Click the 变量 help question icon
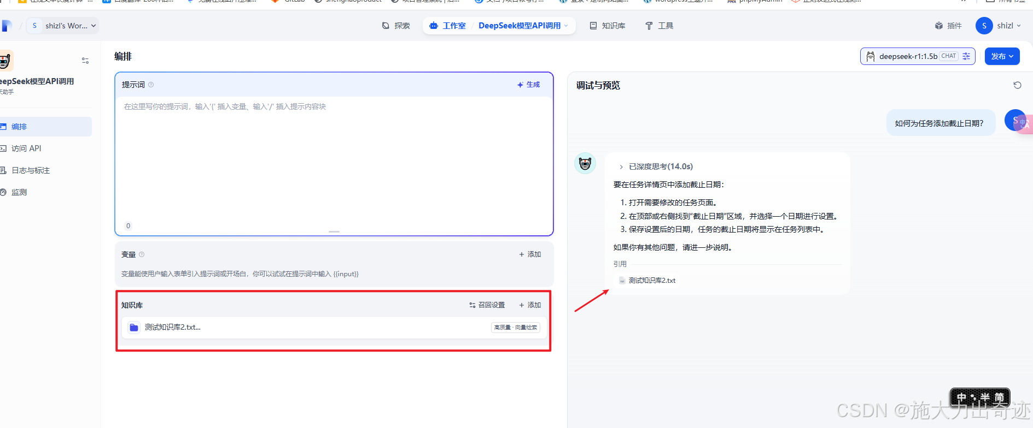The image size is (1033, 428). pyautogui.click(x=142, y=254)
